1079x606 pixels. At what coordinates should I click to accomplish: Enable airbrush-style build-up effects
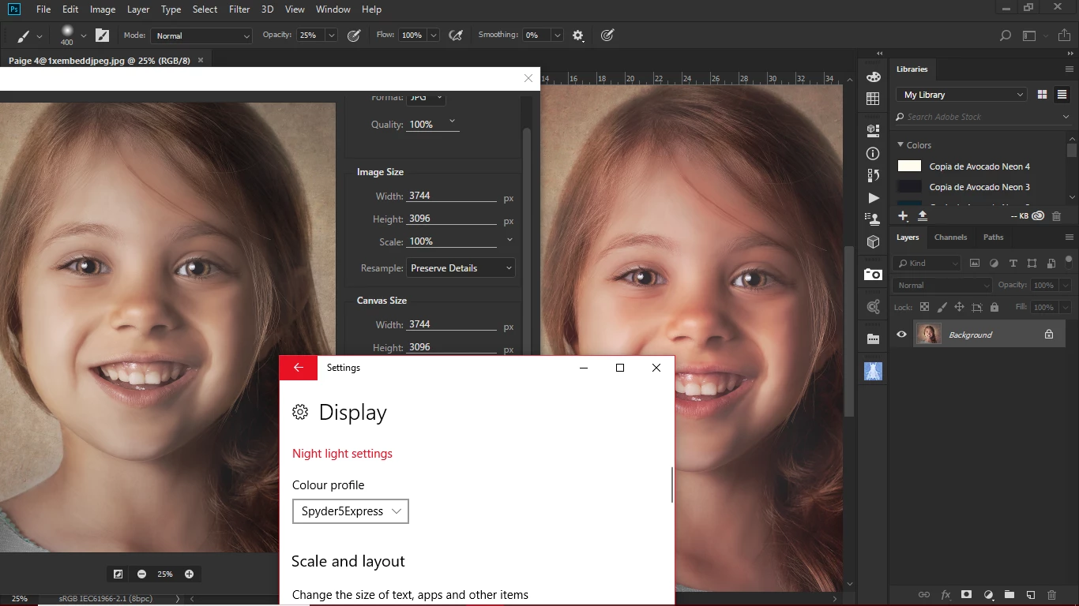click(455, 36)
